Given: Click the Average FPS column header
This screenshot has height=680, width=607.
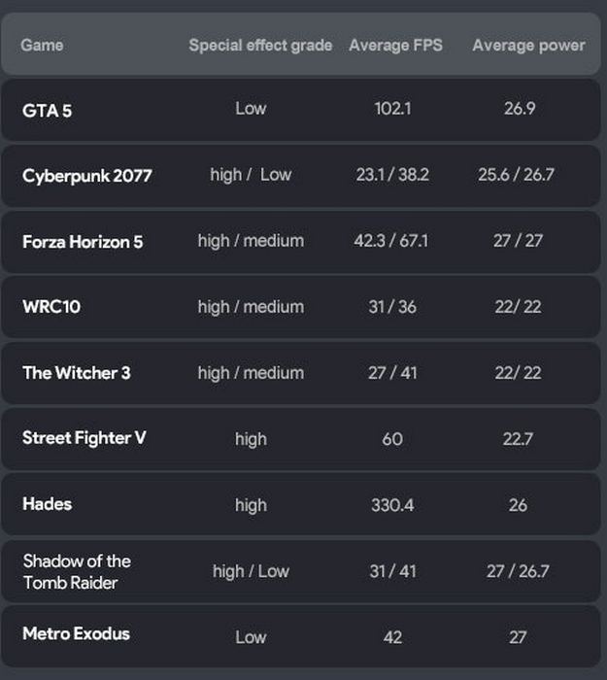Looking at the screenshot, I should tap(395, 45).
